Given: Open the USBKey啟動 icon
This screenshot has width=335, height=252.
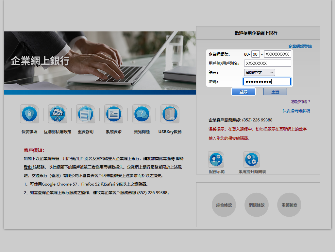Looking at the screenshot, I should 170,114.
